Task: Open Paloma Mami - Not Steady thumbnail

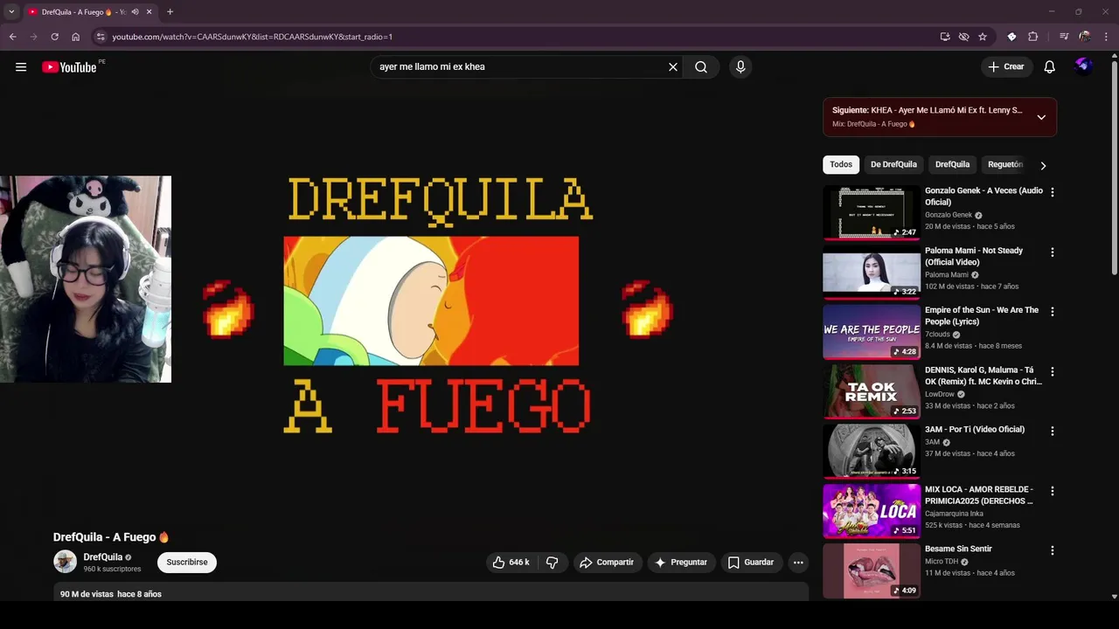Action: [872, 273]
